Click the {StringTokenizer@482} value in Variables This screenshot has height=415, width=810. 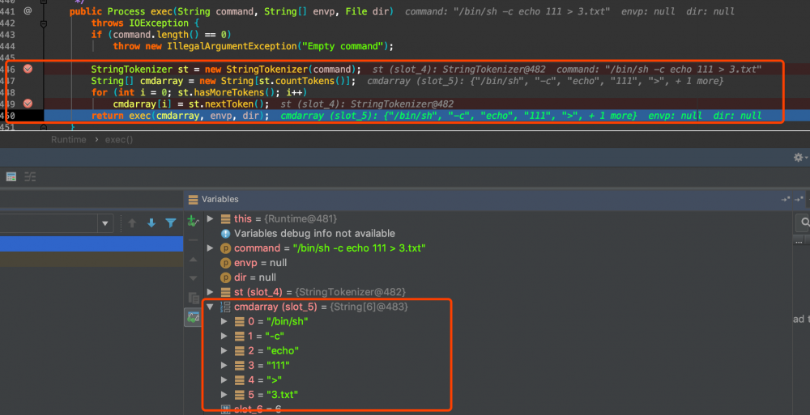(x=350, y=292)
